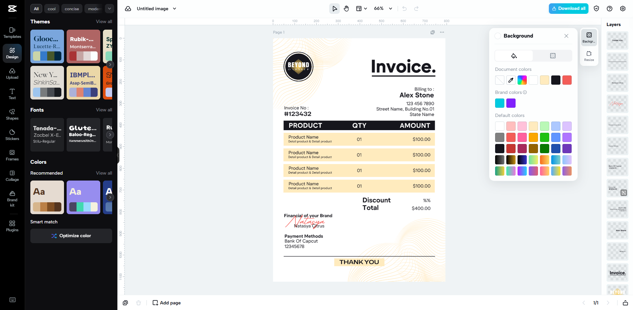
Task: Select the 'All' themes filter chip
Action: 36,9
